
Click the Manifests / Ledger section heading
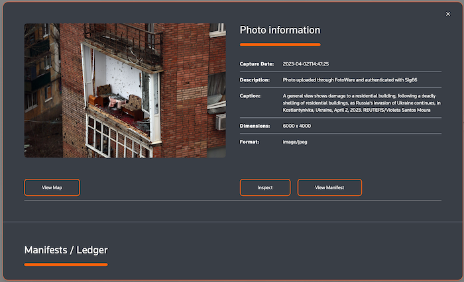66,250
